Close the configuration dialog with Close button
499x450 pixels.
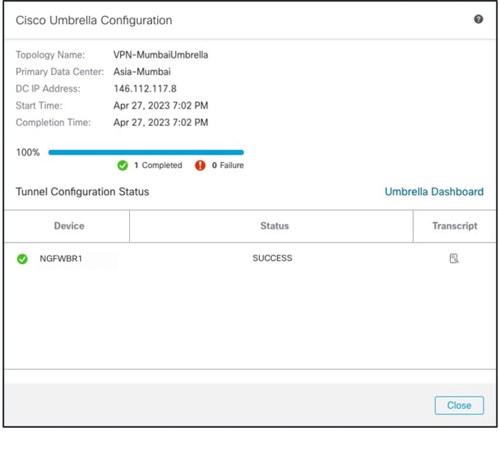(x=459, y=406)
